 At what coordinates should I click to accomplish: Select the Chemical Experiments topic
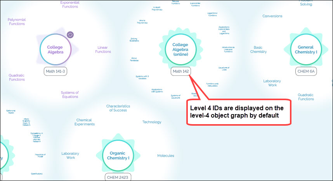tap(85, 122)
